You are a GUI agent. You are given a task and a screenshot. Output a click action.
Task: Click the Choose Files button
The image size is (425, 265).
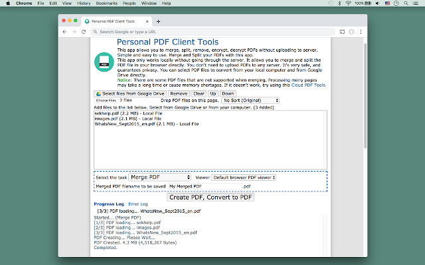click(106, 100)
